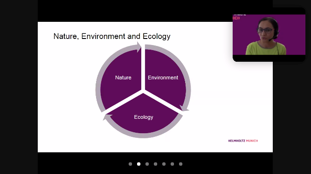Click the MUNICH logo in presenter video

[x=236, y=18]
